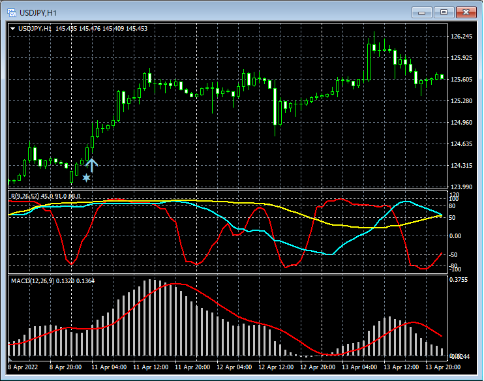This screenshot has width=484, height=381.
Task: Click the 124.960 price level on axis
Action: (x=461, y=123)
